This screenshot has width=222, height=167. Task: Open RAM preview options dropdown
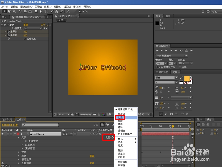tap(171, 56)
